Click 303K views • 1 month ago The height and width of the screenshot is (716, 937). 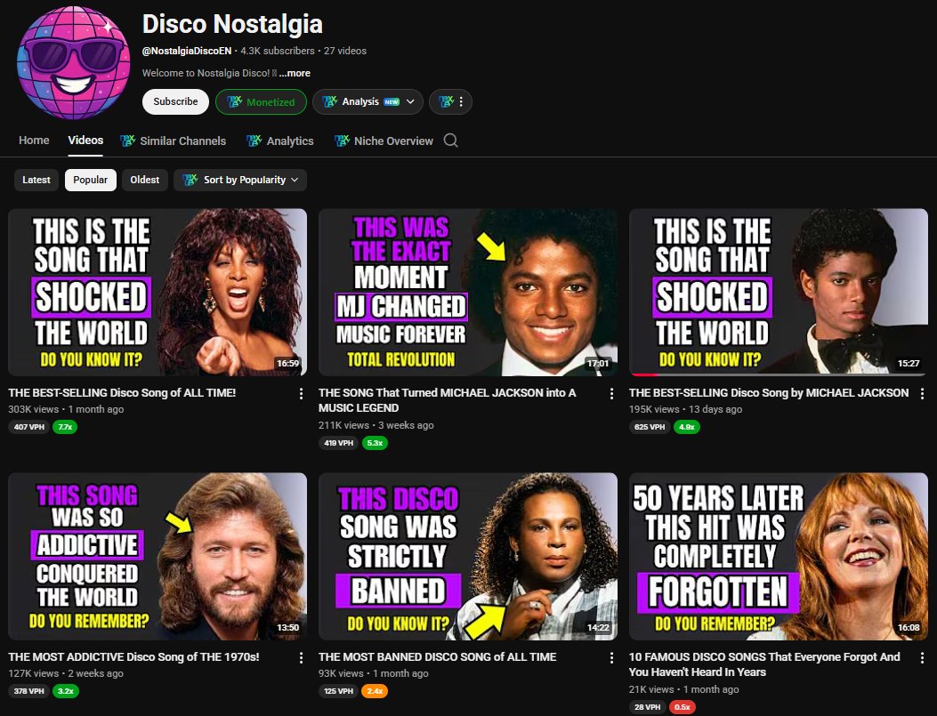point(67,409)
